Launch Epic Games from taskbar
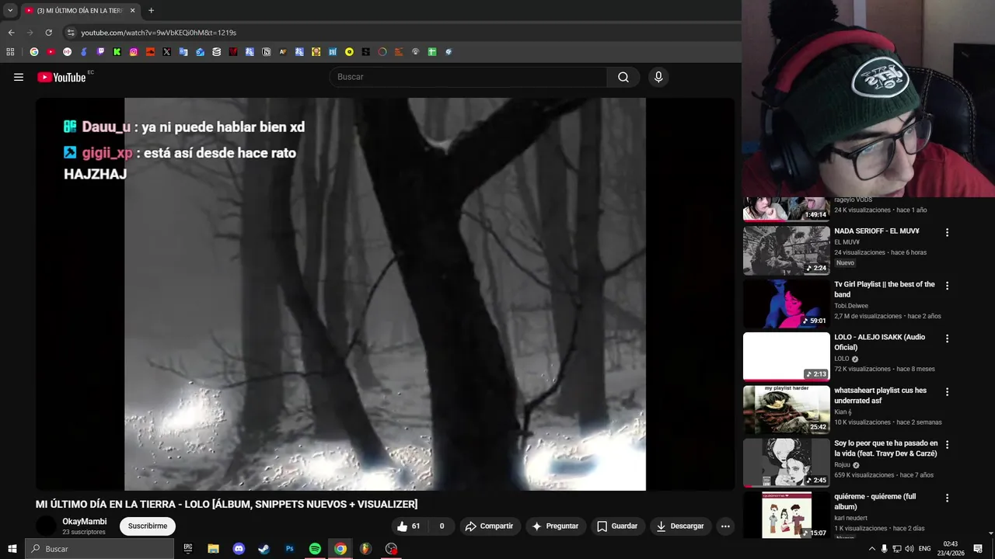 pyautogui.click(x=188, y=549)
